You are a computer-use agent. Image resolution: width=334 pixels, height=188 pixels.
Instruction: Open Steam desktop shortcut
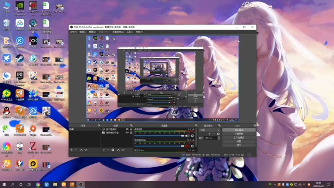pyautogui.click(x=20, y=60)
